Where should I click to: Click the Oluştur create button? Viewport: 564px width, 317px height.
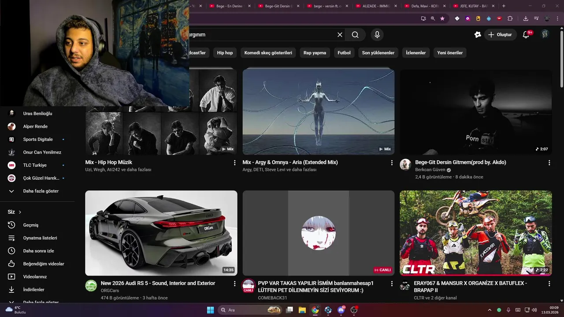(500, 34)
